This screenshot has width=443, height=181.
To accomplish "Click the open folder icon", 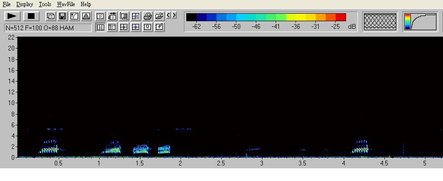I will pos(160,16).
